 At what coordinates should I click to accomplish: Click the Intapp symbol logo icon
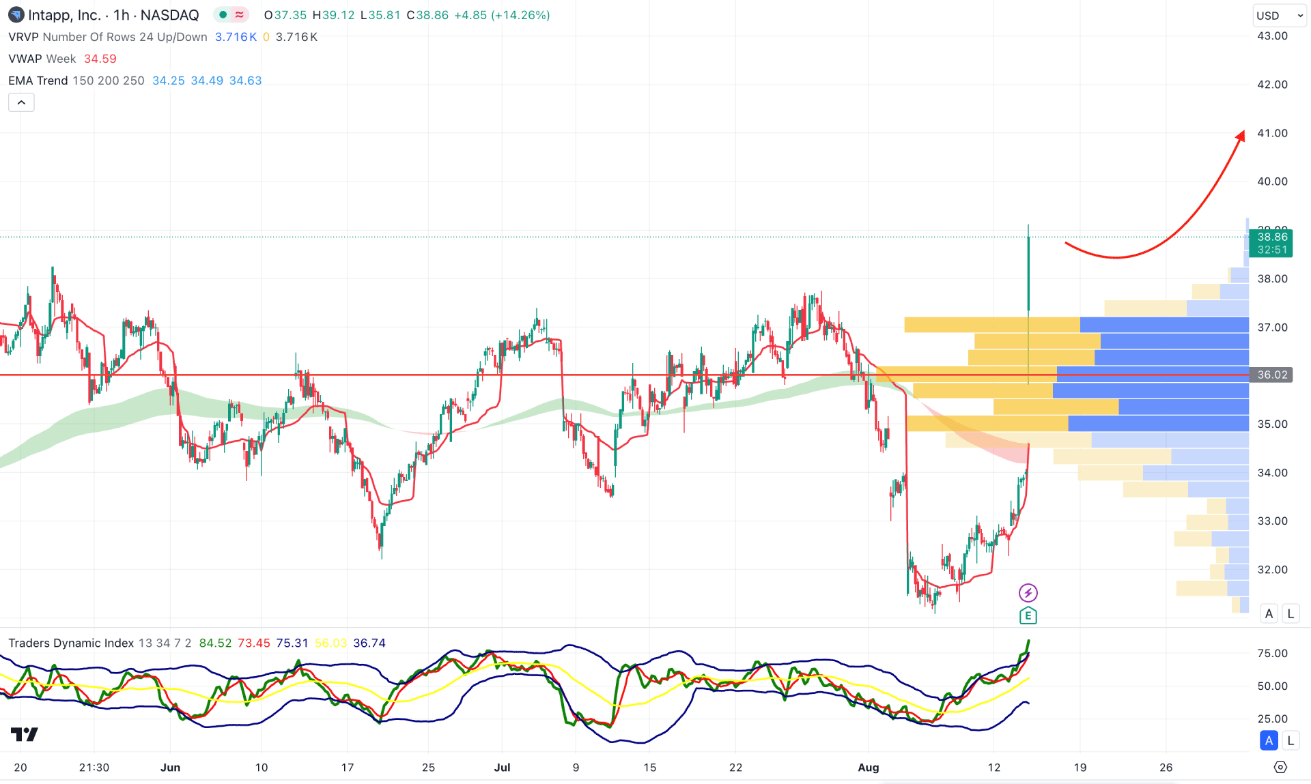point(16,15)
